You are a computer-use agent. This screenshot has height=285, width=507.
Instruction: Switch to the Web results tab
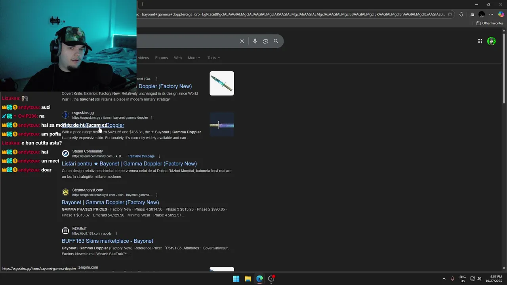[178, 58]
